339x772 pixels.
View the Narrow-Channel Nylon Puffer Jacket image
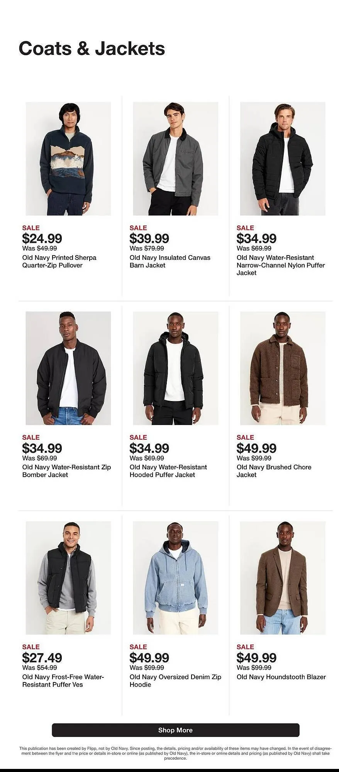(x=283, y=159)
